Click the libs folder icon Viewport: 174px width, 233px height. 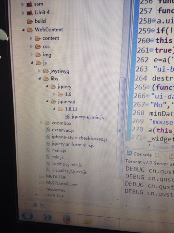pyautogui.click(x=46, y=78)
